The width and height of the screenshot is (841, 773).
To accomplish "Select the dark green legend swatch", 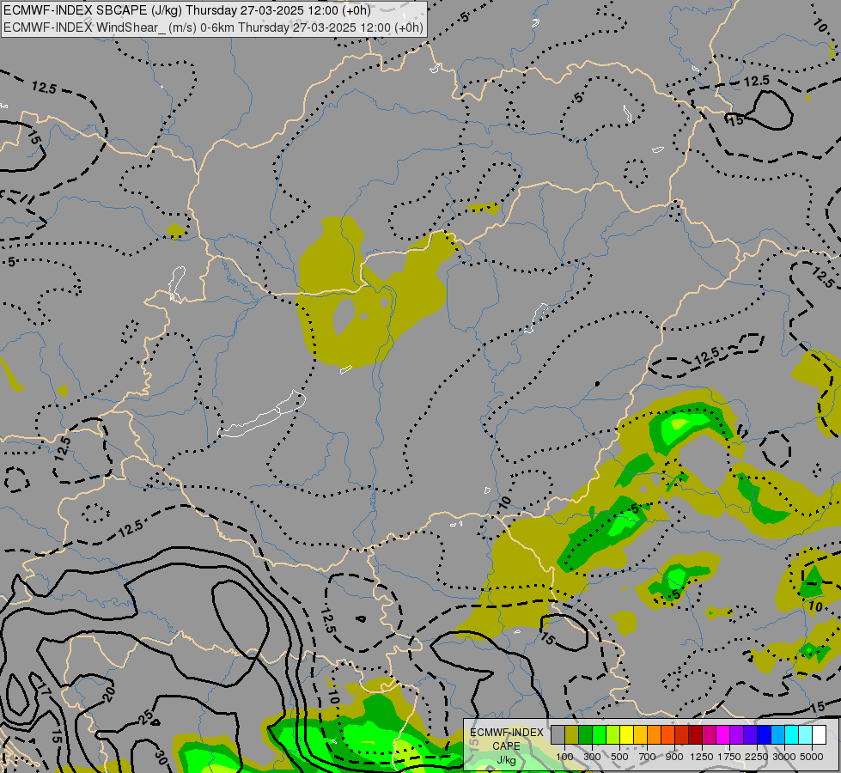I will (585, 734).
